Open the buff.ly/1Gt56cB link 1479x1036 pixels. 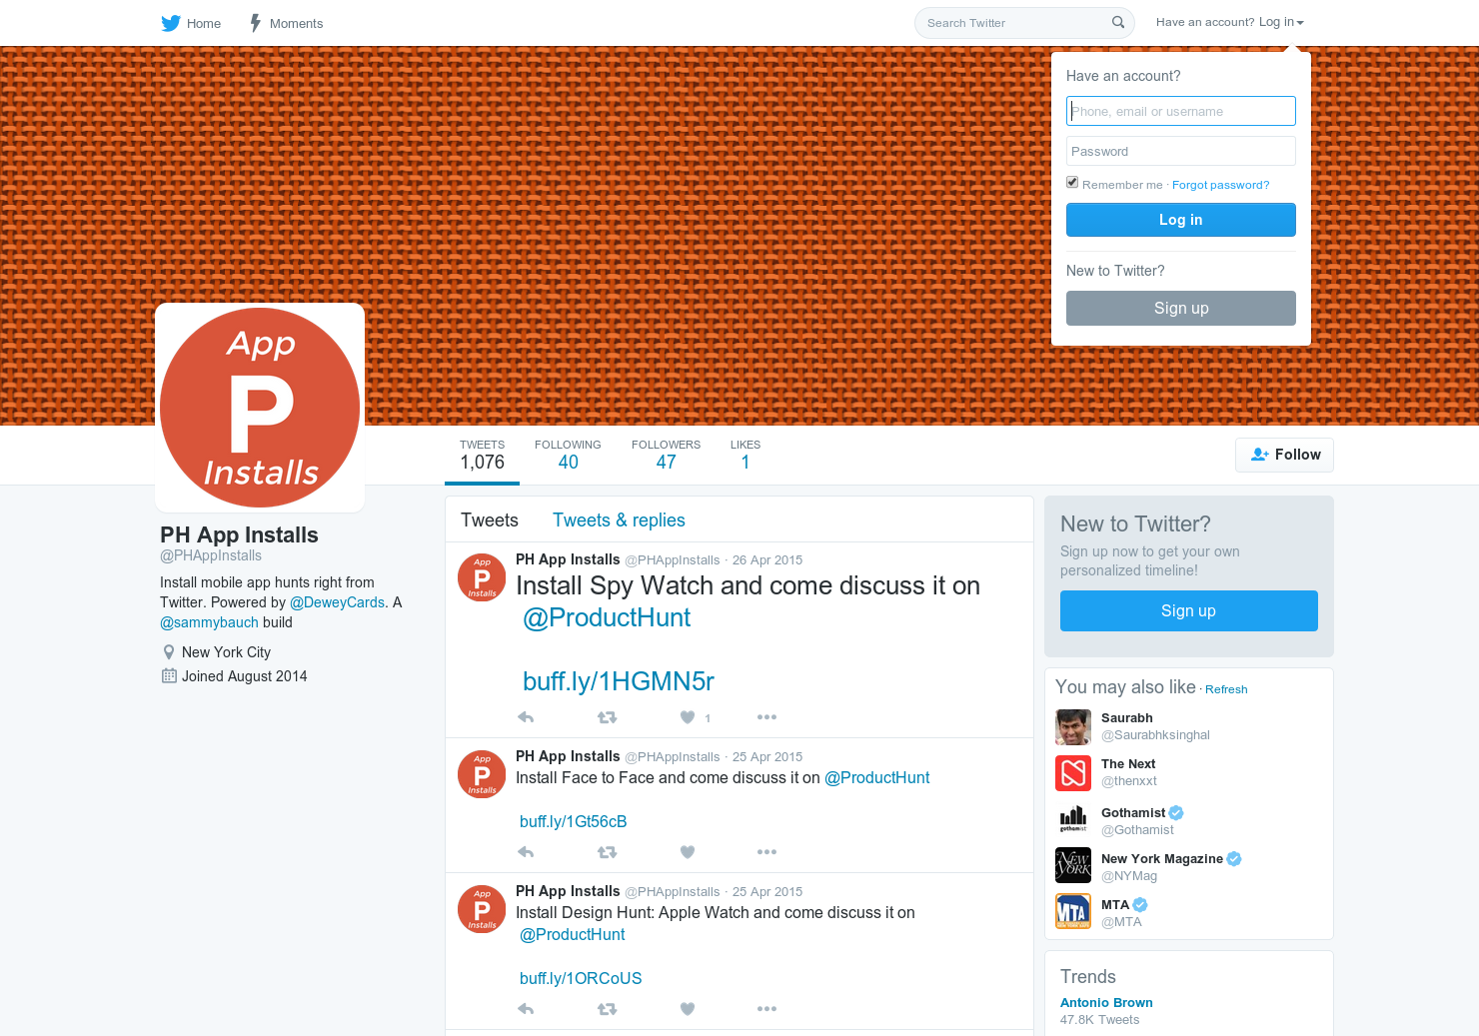pos(574,821)
